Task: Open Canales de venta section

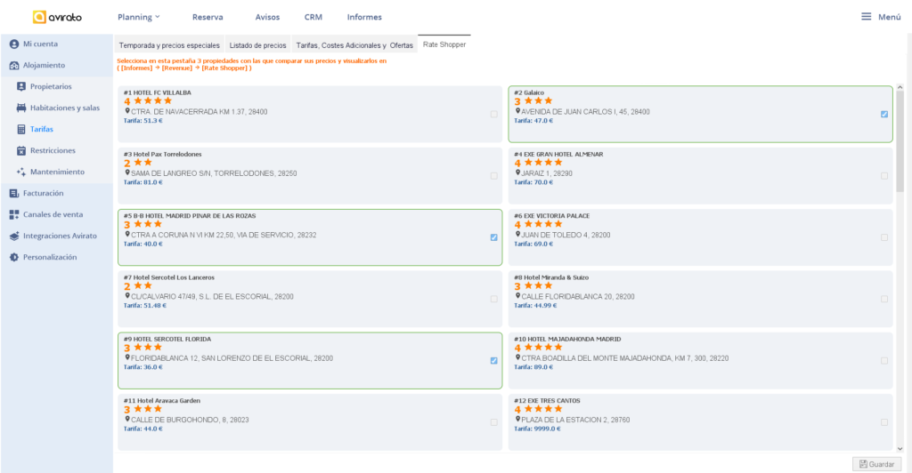Action: point(53,215)
